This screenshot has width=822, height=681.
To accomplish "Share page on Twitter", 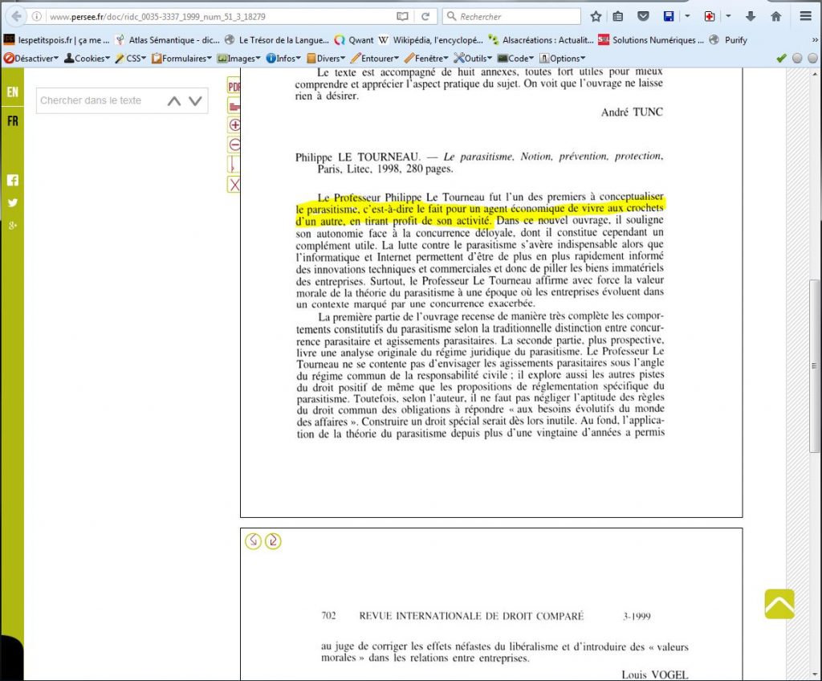I will (13, 202).
